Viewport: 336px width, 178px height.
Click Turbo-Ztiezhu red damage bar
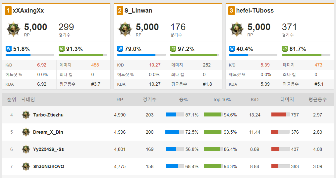pyautogui.click(x=281, y=115)
